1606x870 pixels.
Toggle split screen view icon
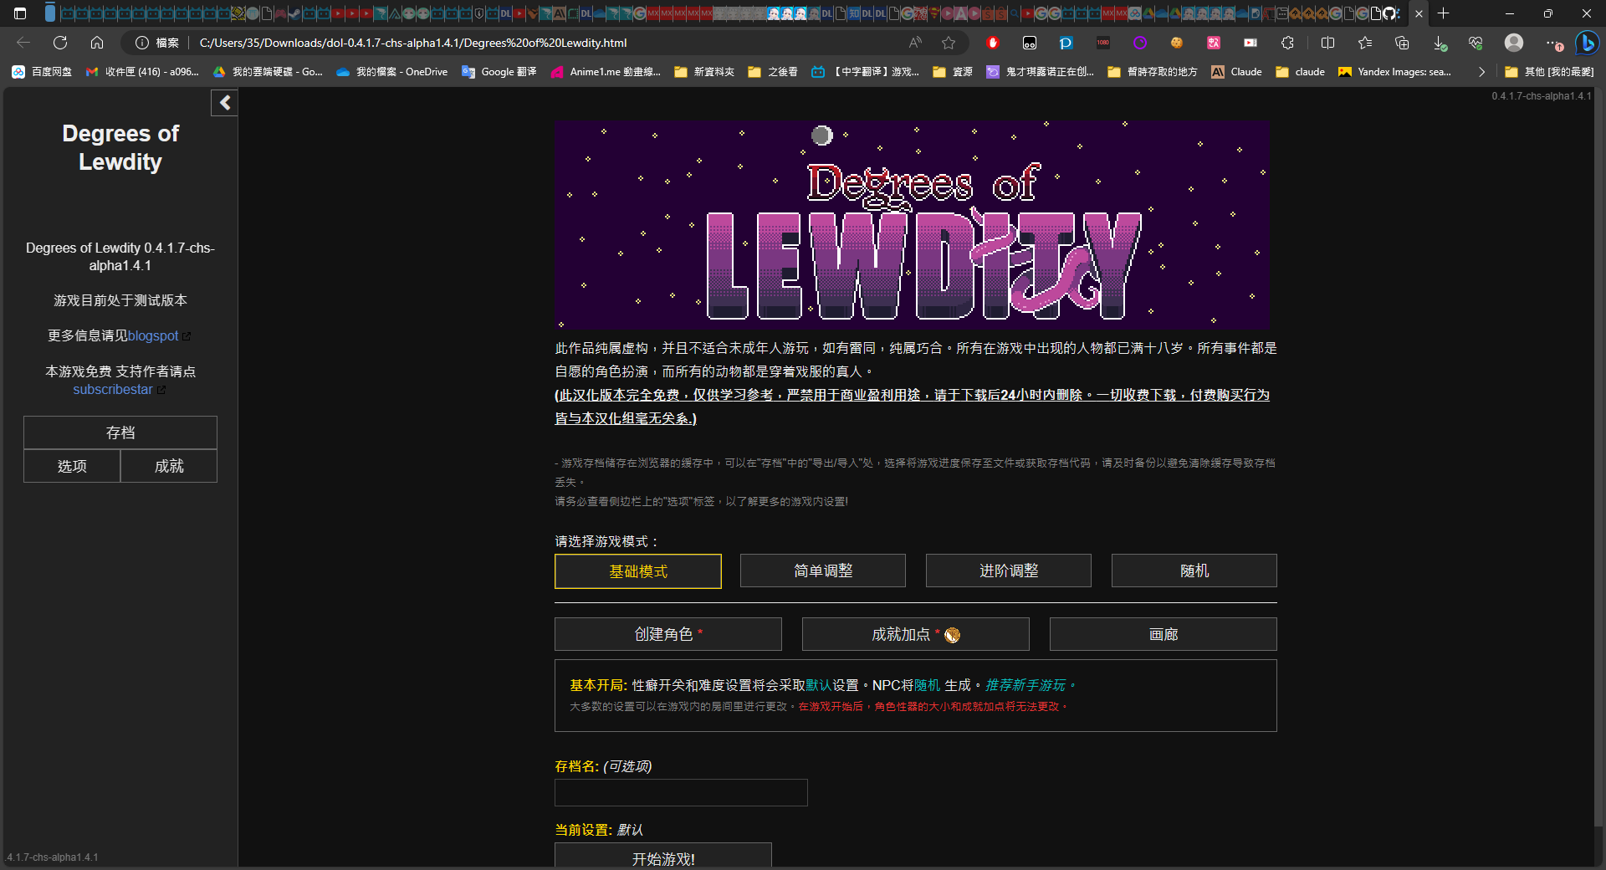(1327, 43)
